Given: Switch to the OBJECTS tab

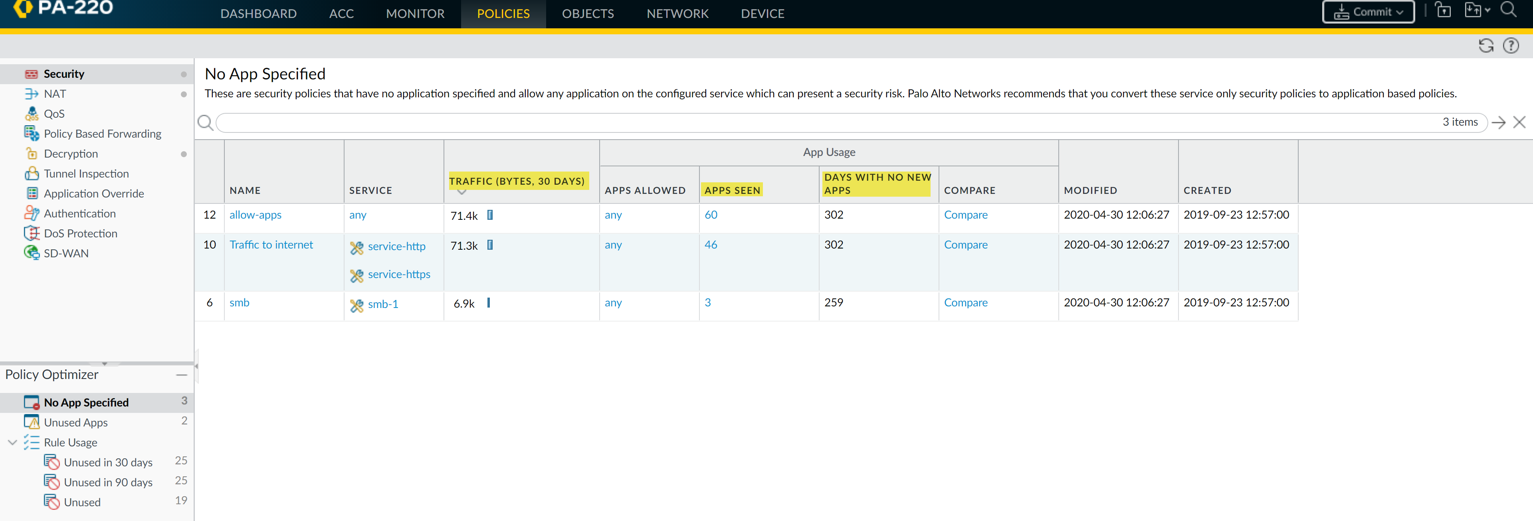Looking at the screenshot, I should pos(587,14).
